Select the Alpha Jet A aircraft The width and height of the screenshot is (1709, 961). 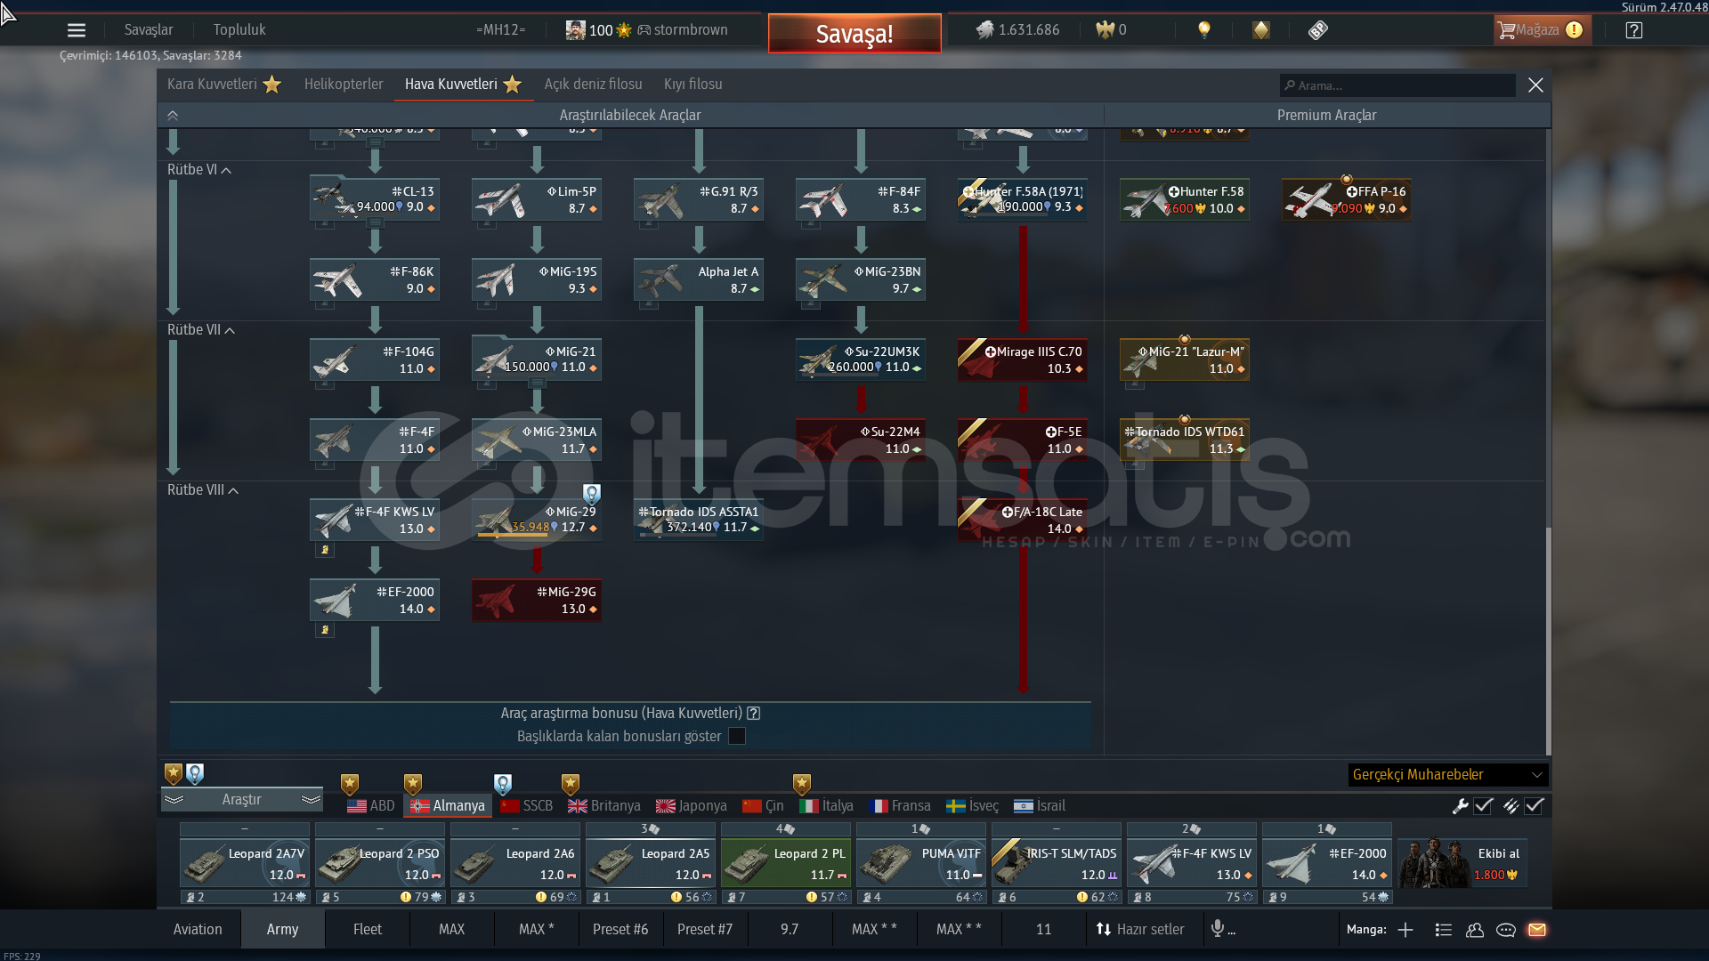(699, 279)
